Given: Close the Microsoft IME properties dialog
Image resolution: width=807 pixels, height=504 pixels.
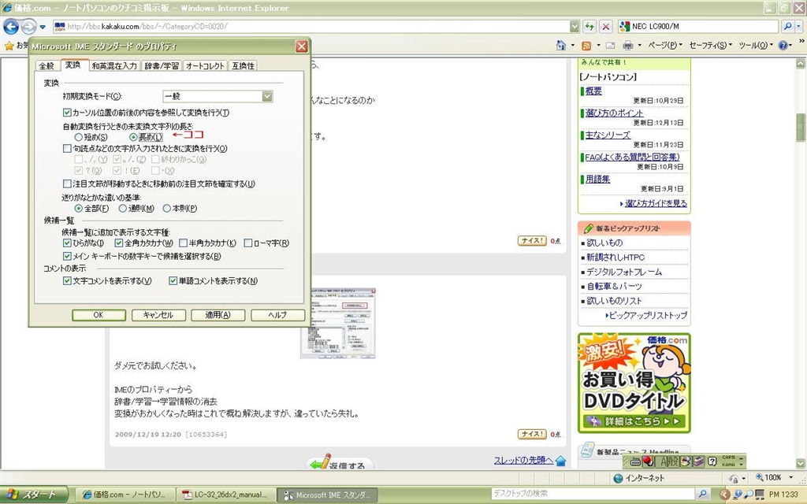Looking at the screenshot, I should pos(302,46).
